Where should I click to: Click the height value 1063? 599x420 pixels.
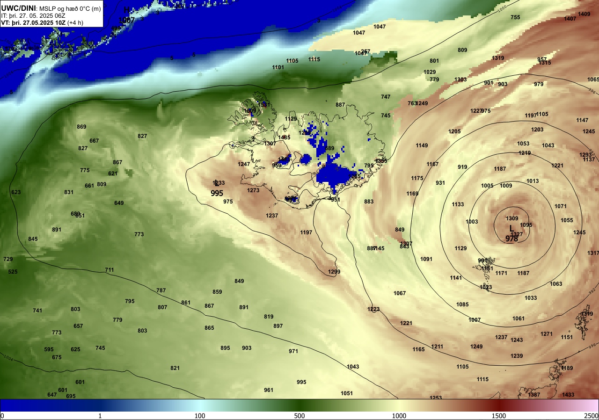(x=556, y=284)
